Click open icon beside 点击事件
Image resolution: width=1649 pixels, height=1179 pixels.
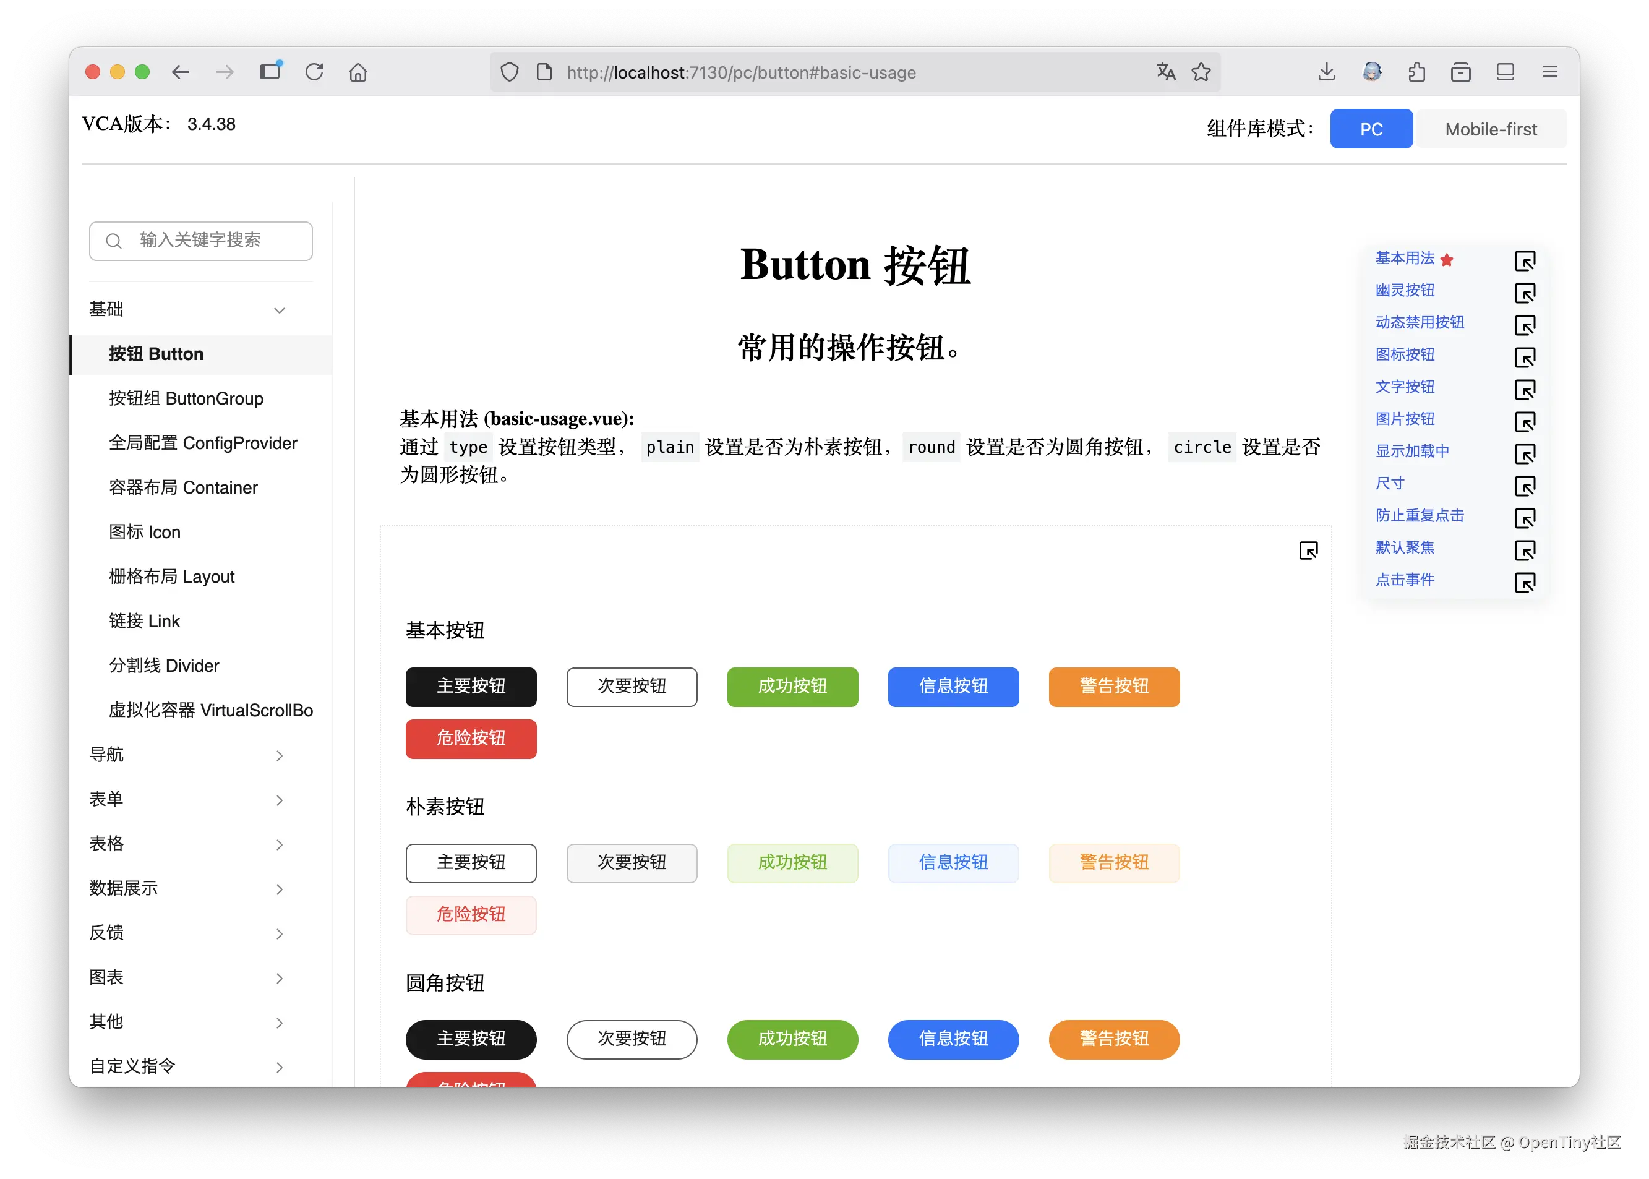point(1524,582)
